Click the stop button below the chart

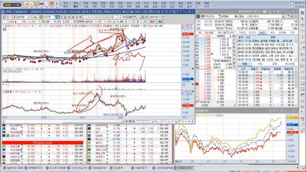point(130,121)
